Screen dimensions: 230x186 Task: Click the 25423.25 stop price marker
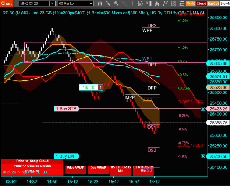[218, 109]
